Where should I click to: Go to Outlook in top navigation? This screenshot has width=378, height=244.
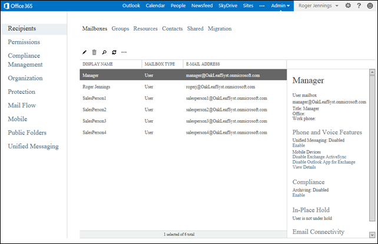131,5
